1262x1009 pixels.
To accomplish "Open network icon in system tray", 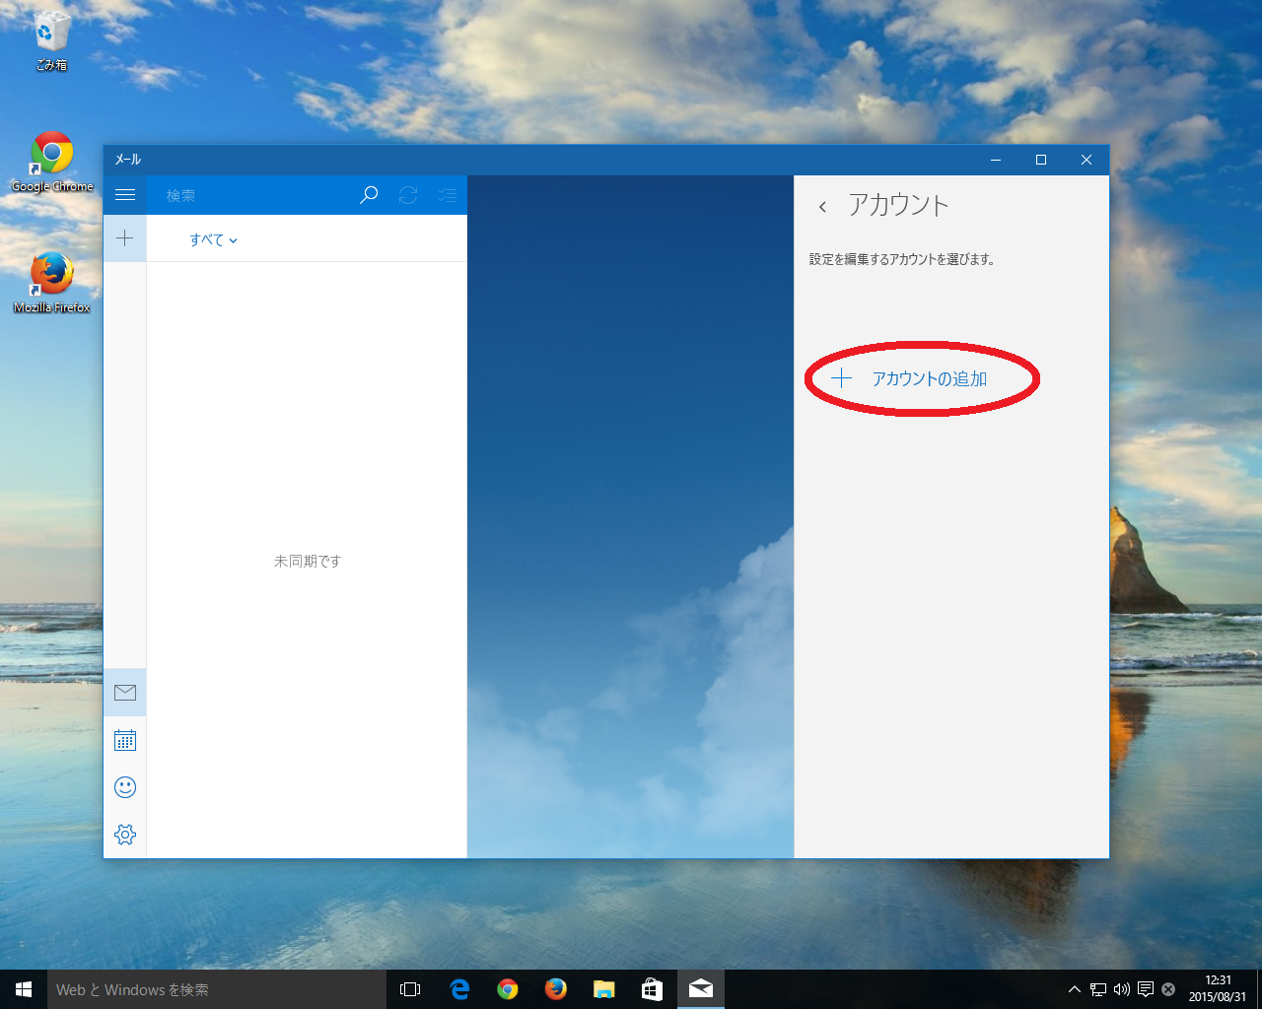I will [1098, 989].
